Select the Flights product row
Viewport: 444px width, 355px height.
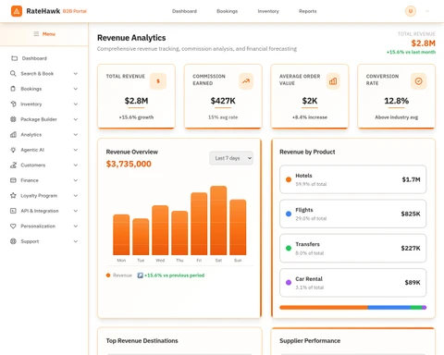tap(353, 214)
